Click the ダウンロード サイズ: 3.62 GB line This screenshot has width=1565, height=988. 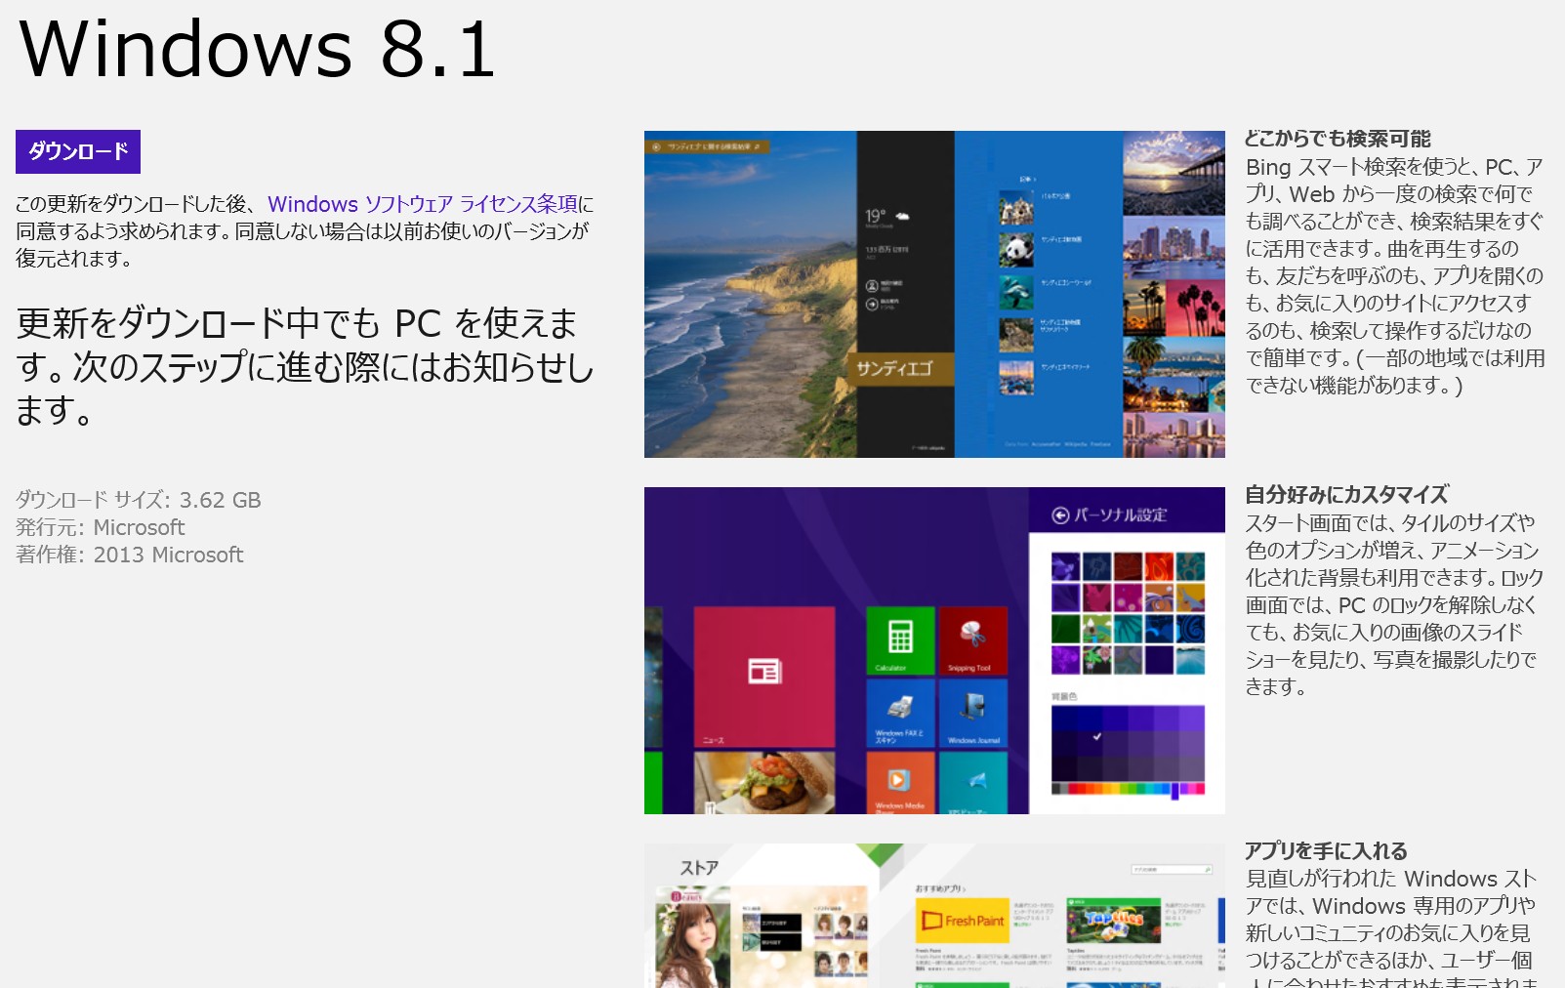139,500
